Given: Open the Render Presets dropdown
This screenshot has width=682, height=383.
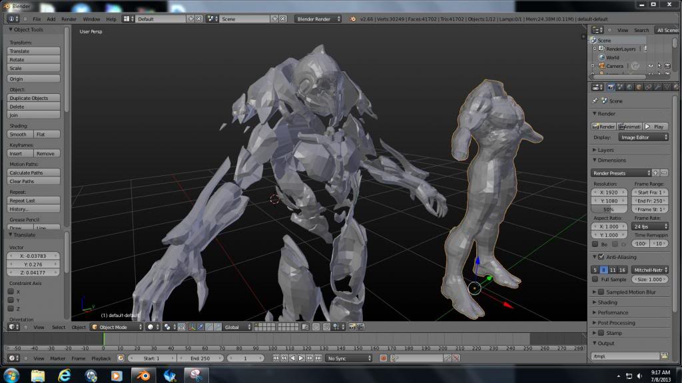Looking at the screenshot, I should point(621,173).
